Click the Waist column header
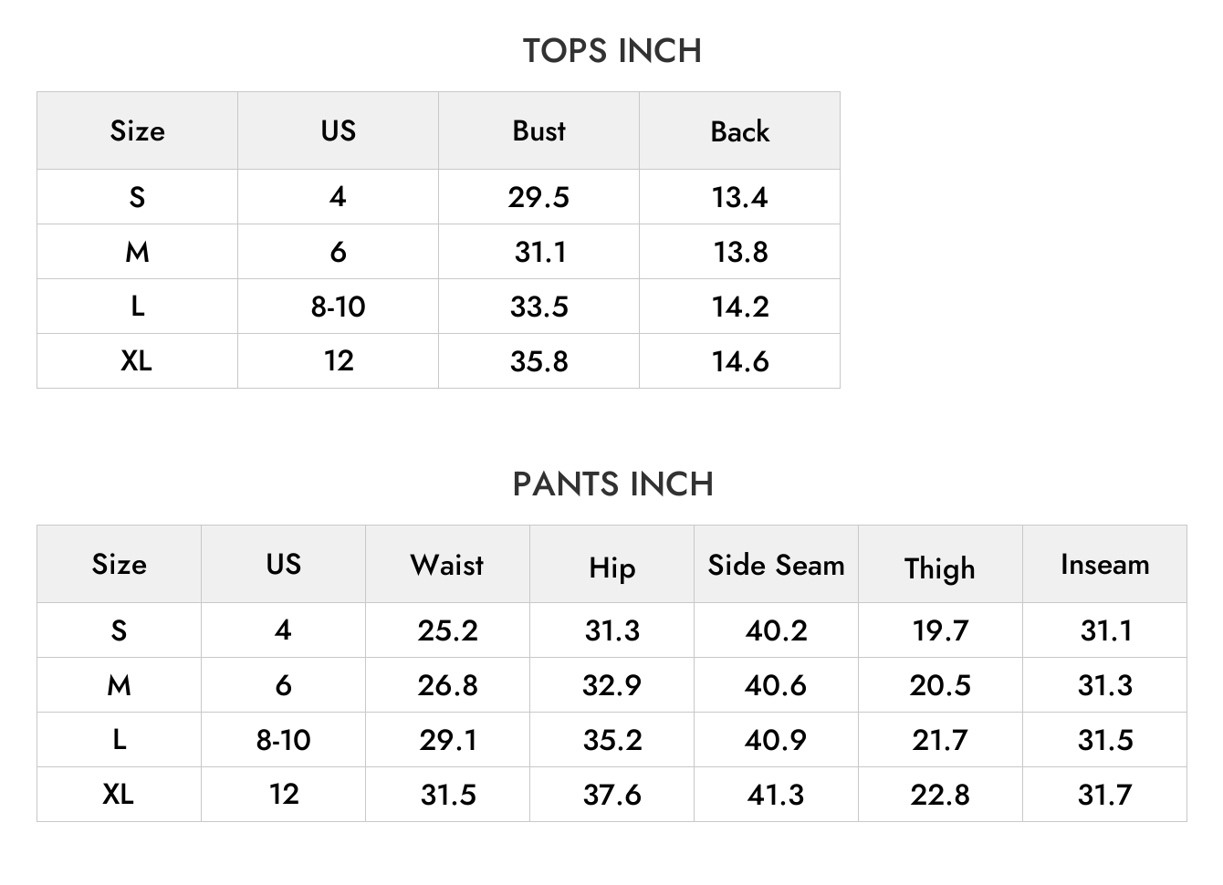This screenshot has height=885, width=1223. [447, 565]
